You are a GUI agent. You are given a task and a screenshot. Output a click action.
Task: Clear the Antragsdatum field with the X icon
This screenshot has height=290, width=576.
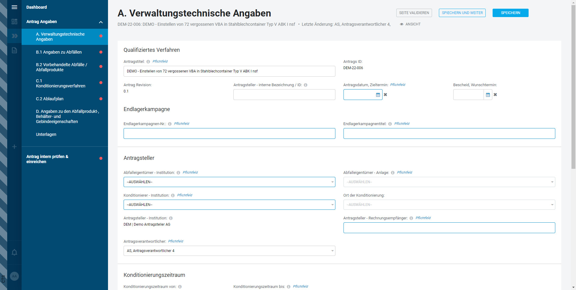(x=385, y=95)
